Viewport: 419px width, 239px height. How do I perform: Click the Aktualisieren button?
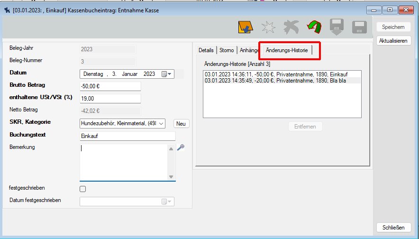393,41
